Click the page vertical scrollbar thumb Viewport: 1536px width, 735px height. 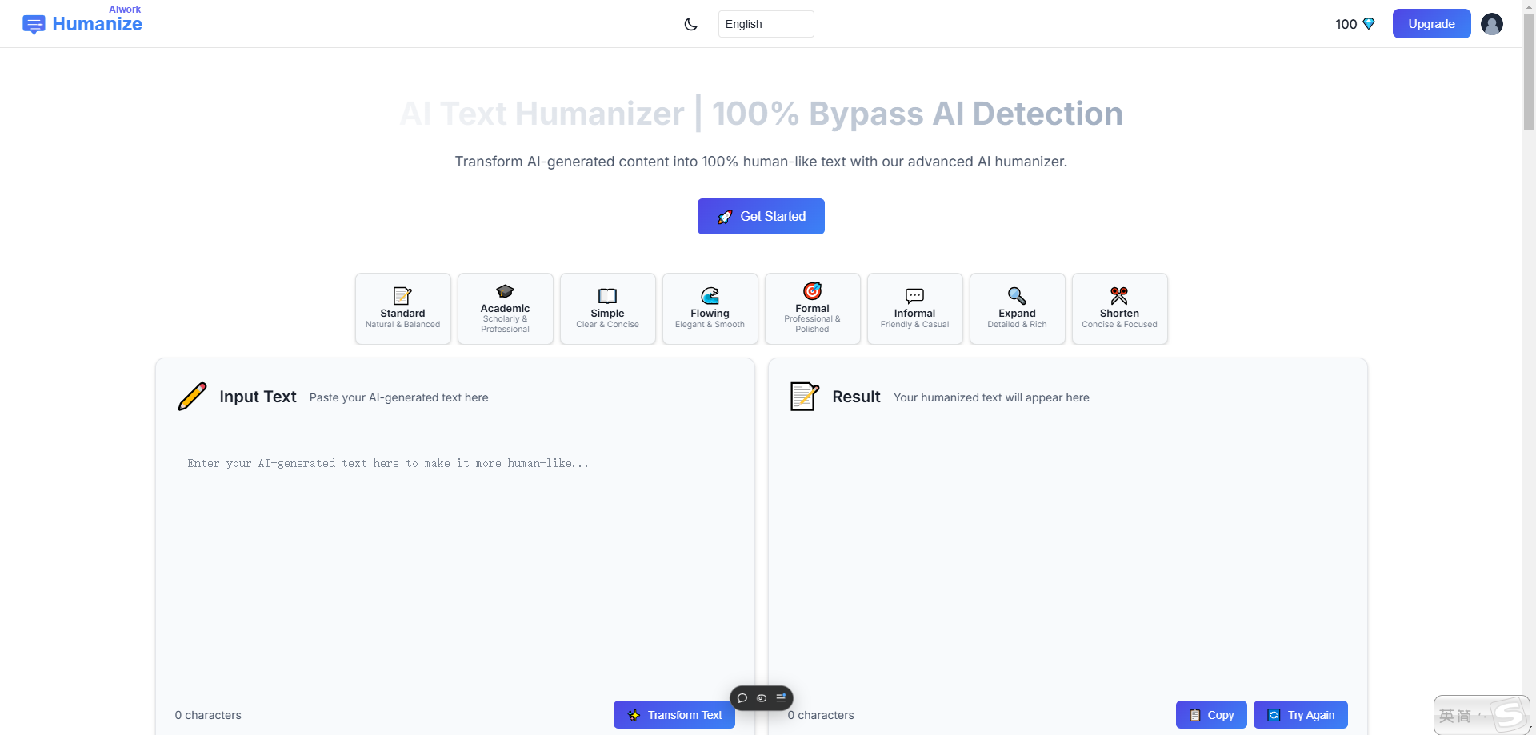(1529, 74)
